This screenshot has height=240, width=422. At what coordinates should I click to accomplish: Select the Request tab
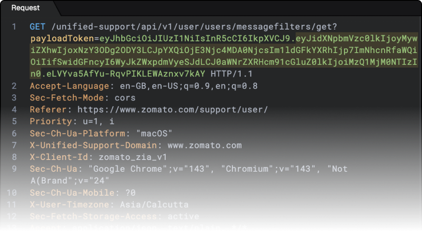[25, 8]
